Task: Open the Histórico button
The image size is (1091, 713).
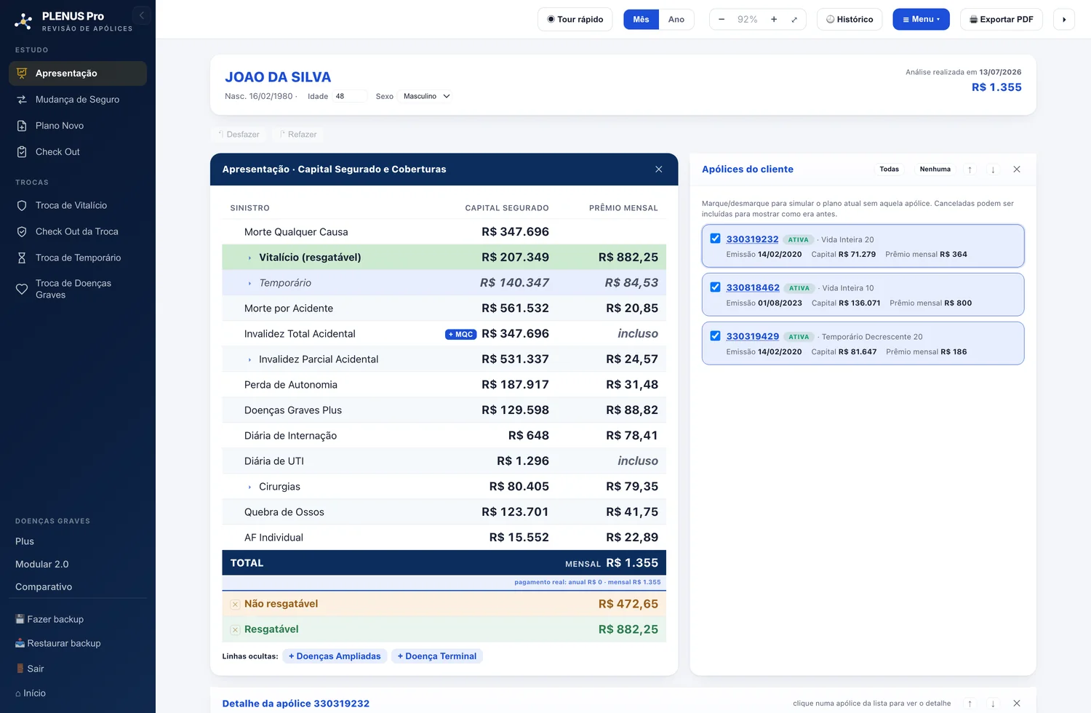Action: [x=850, y=20]
